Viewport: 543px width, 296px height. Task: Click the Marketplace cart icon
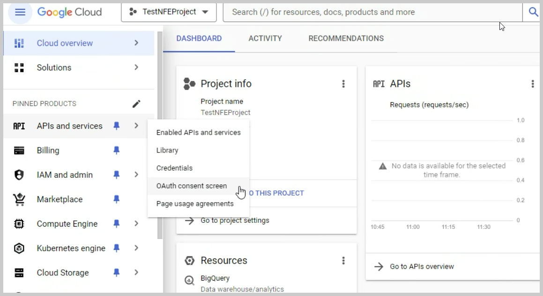(x=19, y=199)
